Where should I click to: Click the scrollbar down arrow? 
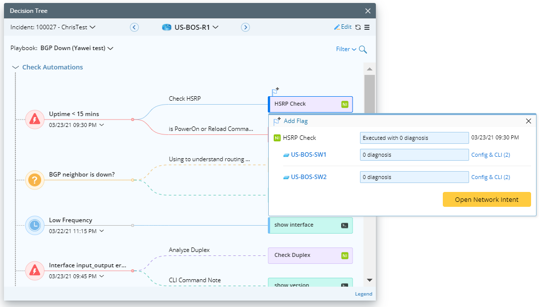[x=369, y=280]
